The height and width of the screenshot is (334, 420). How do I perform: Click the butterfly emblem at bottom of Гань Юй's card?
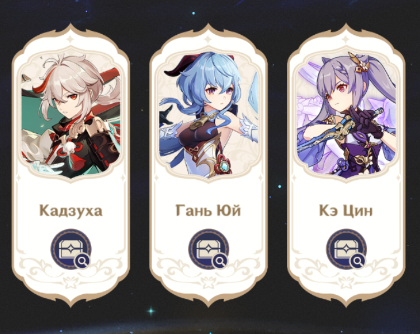pyautogui.click(x=209, y=283)
